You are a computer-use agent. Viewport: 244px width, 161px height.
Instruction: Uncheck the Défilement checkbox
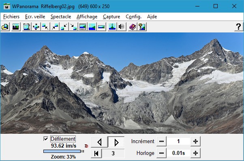(46, 139)
